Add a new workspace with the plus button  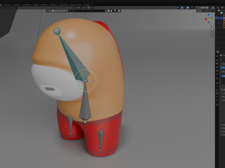point(92,5)
